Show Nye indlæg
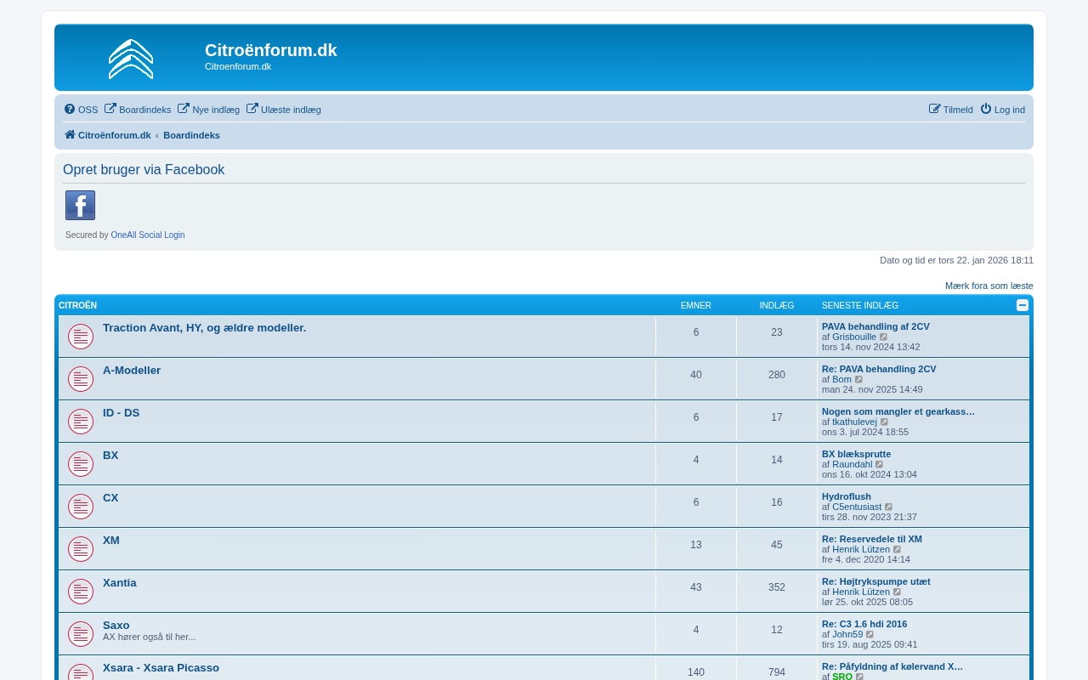 click(x=208, y=110)
